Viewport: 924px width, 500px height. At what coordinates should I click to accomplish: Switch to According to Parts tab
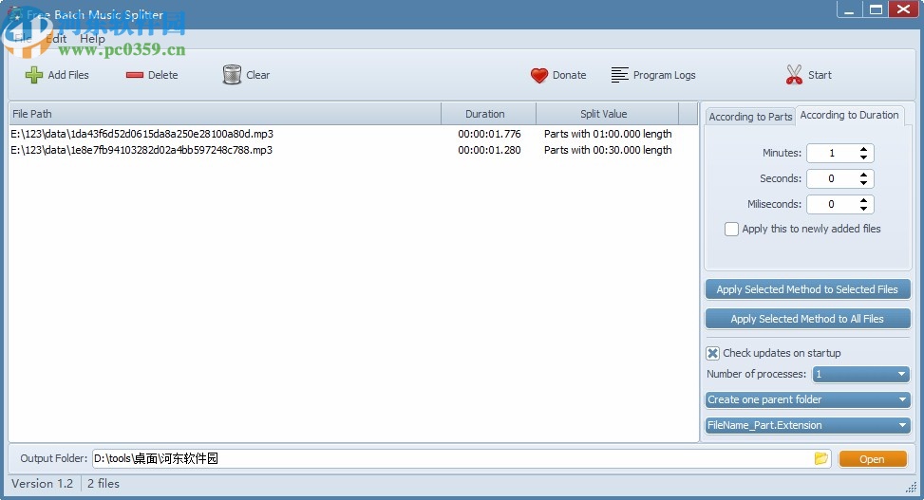[x=750, y=117]
